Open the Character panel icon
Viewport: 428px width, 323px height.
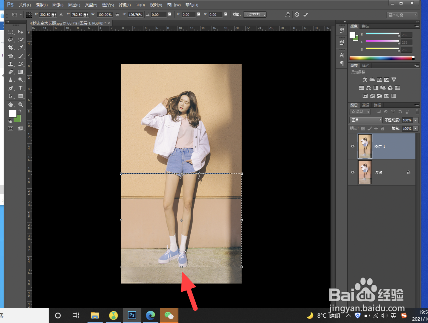[342, 55]
